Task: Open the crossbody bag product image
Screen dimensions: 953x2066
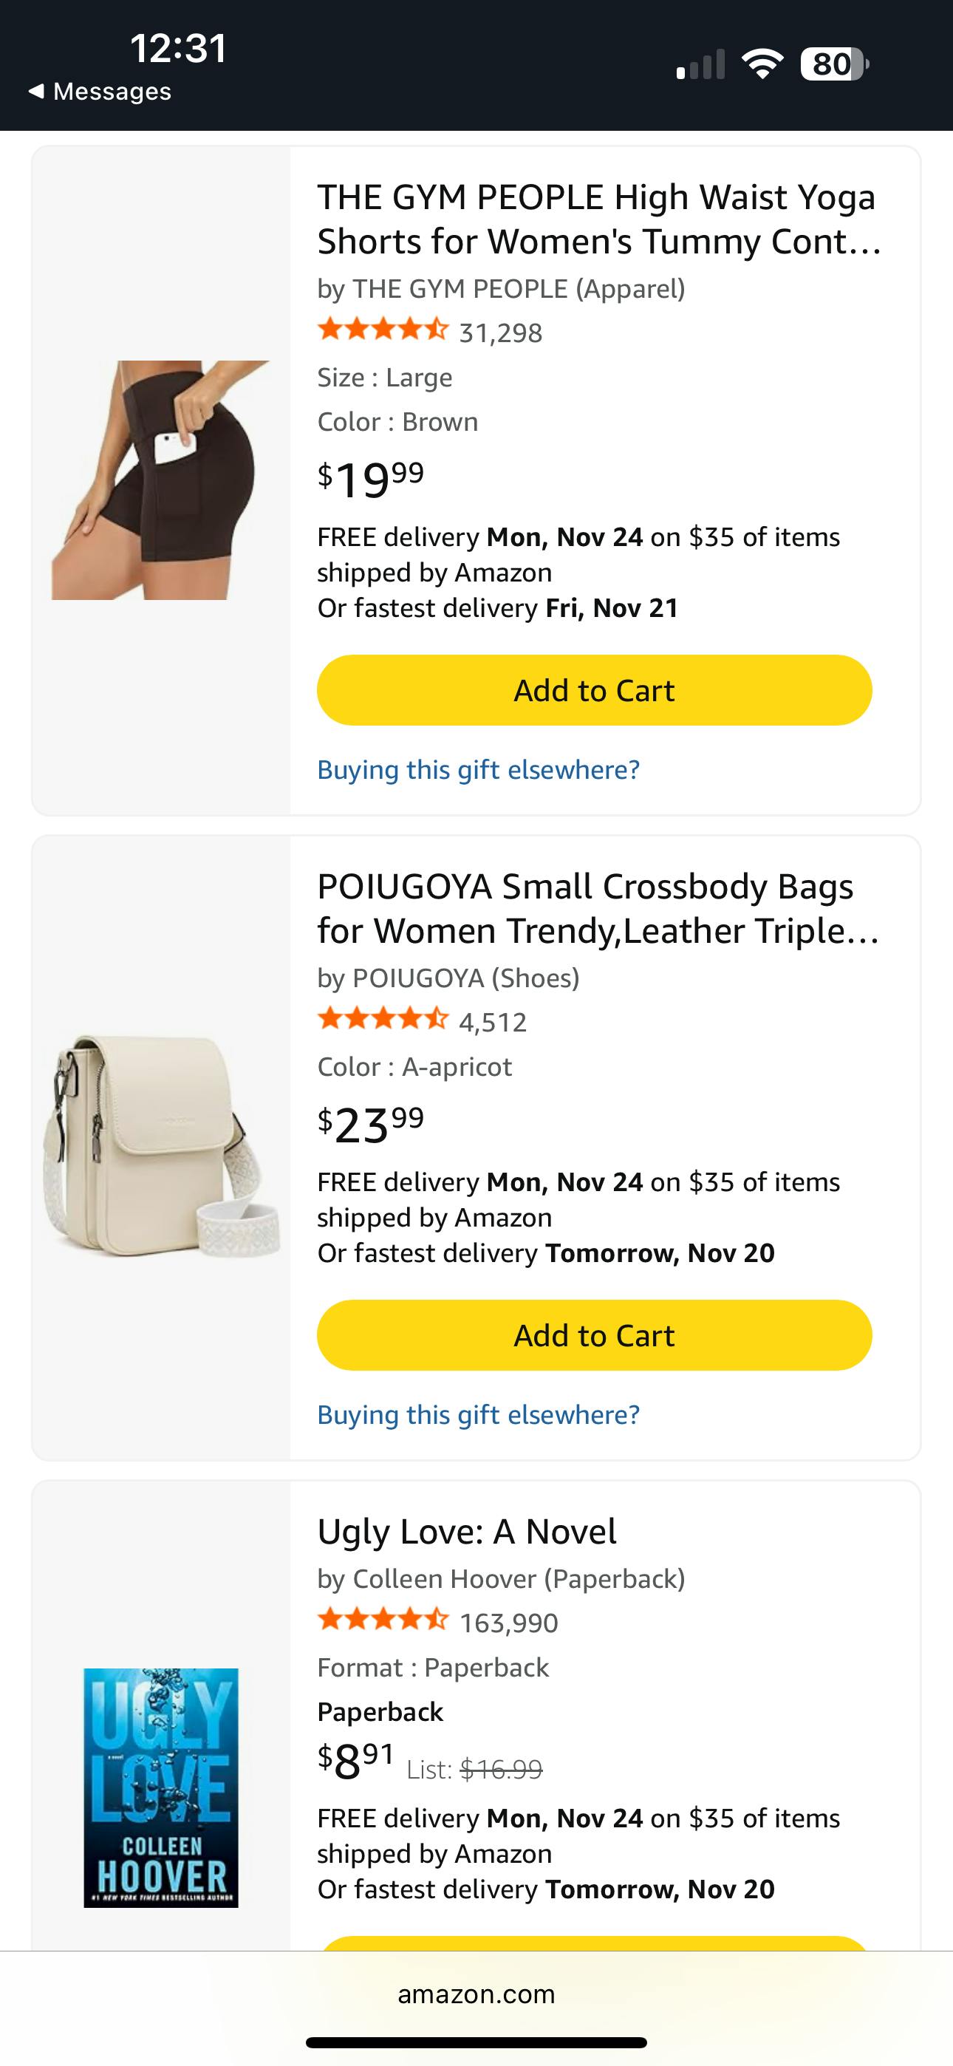Action: click(x=160, y=1147)
